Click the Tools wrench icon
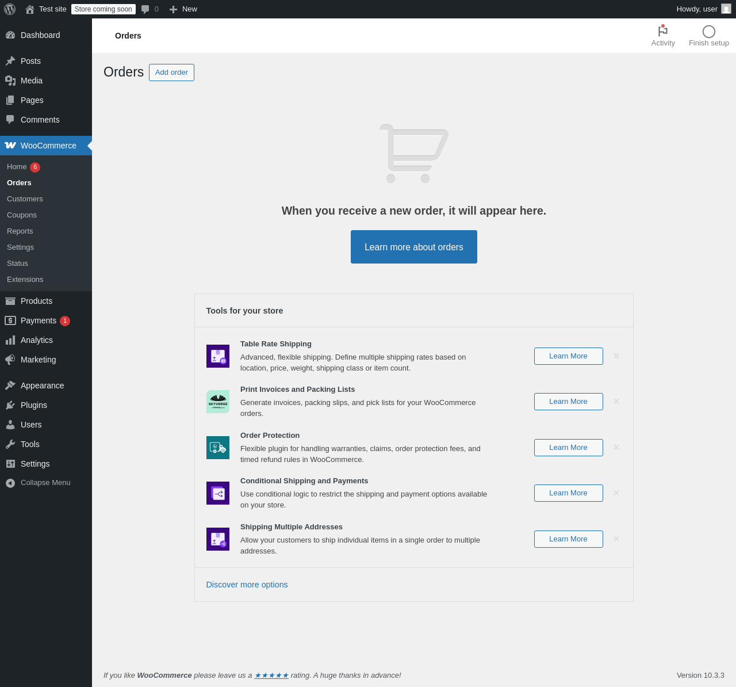 coord(10,444)
